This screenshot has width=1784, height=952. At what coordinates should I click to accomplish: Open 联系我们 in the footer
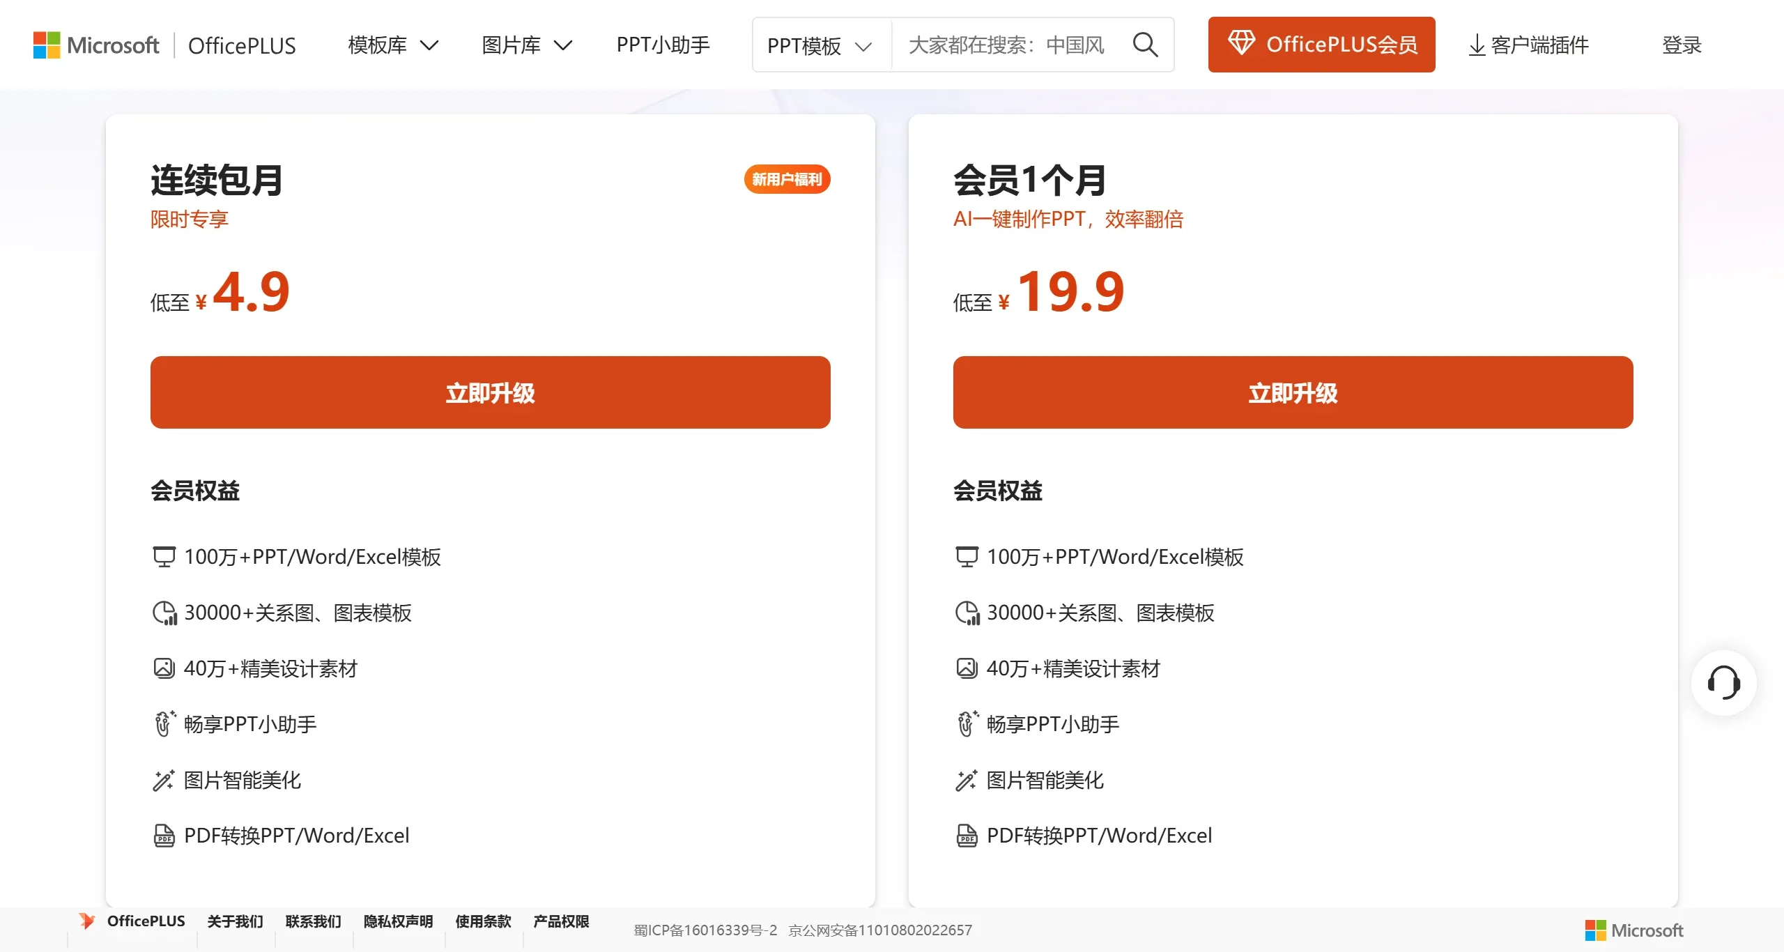[x=313, y=921]
